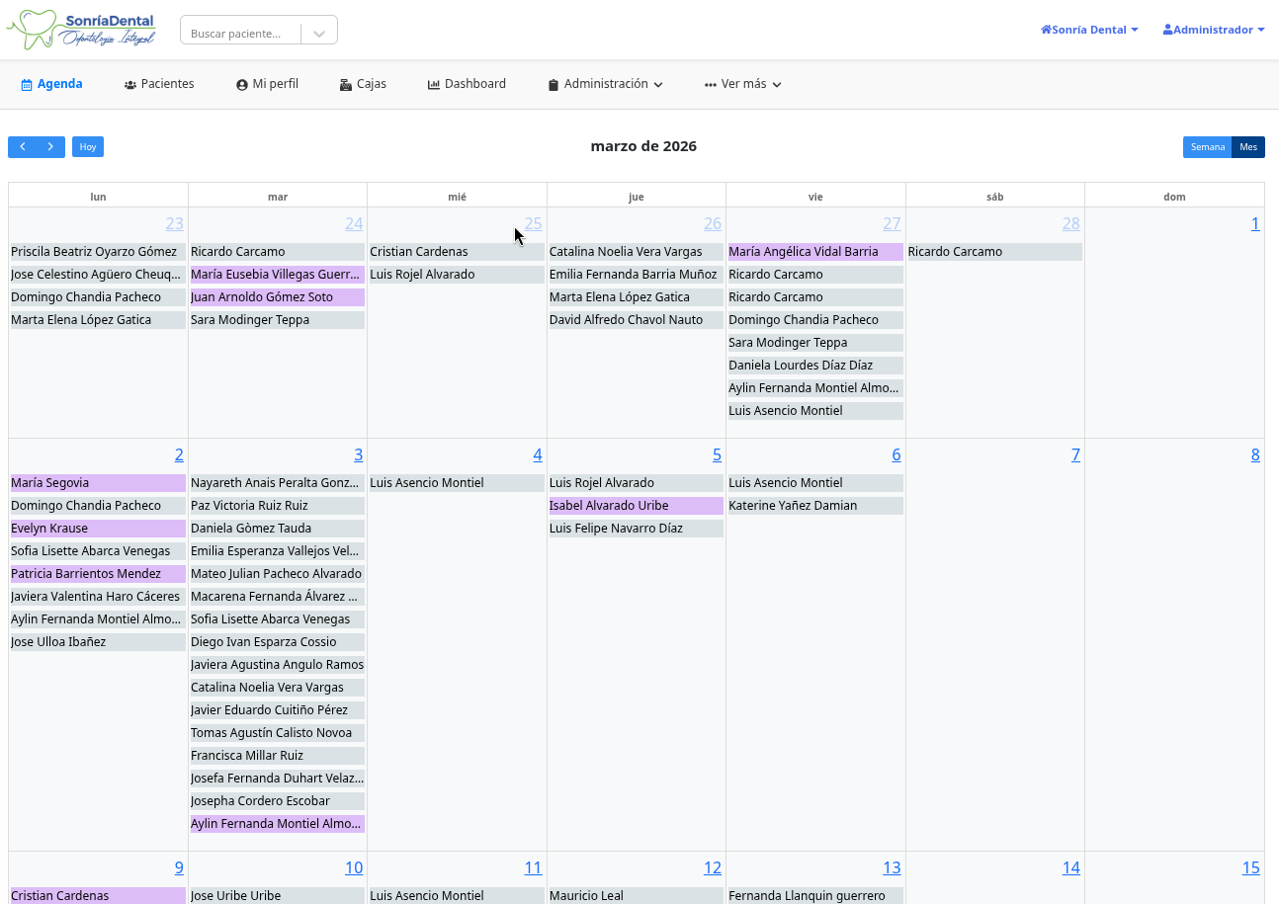The width and height of the screenshot is (1279, 904).
Task: Open David Alfredo Chavol Nauto appointment
Action: tap(637, 320)
